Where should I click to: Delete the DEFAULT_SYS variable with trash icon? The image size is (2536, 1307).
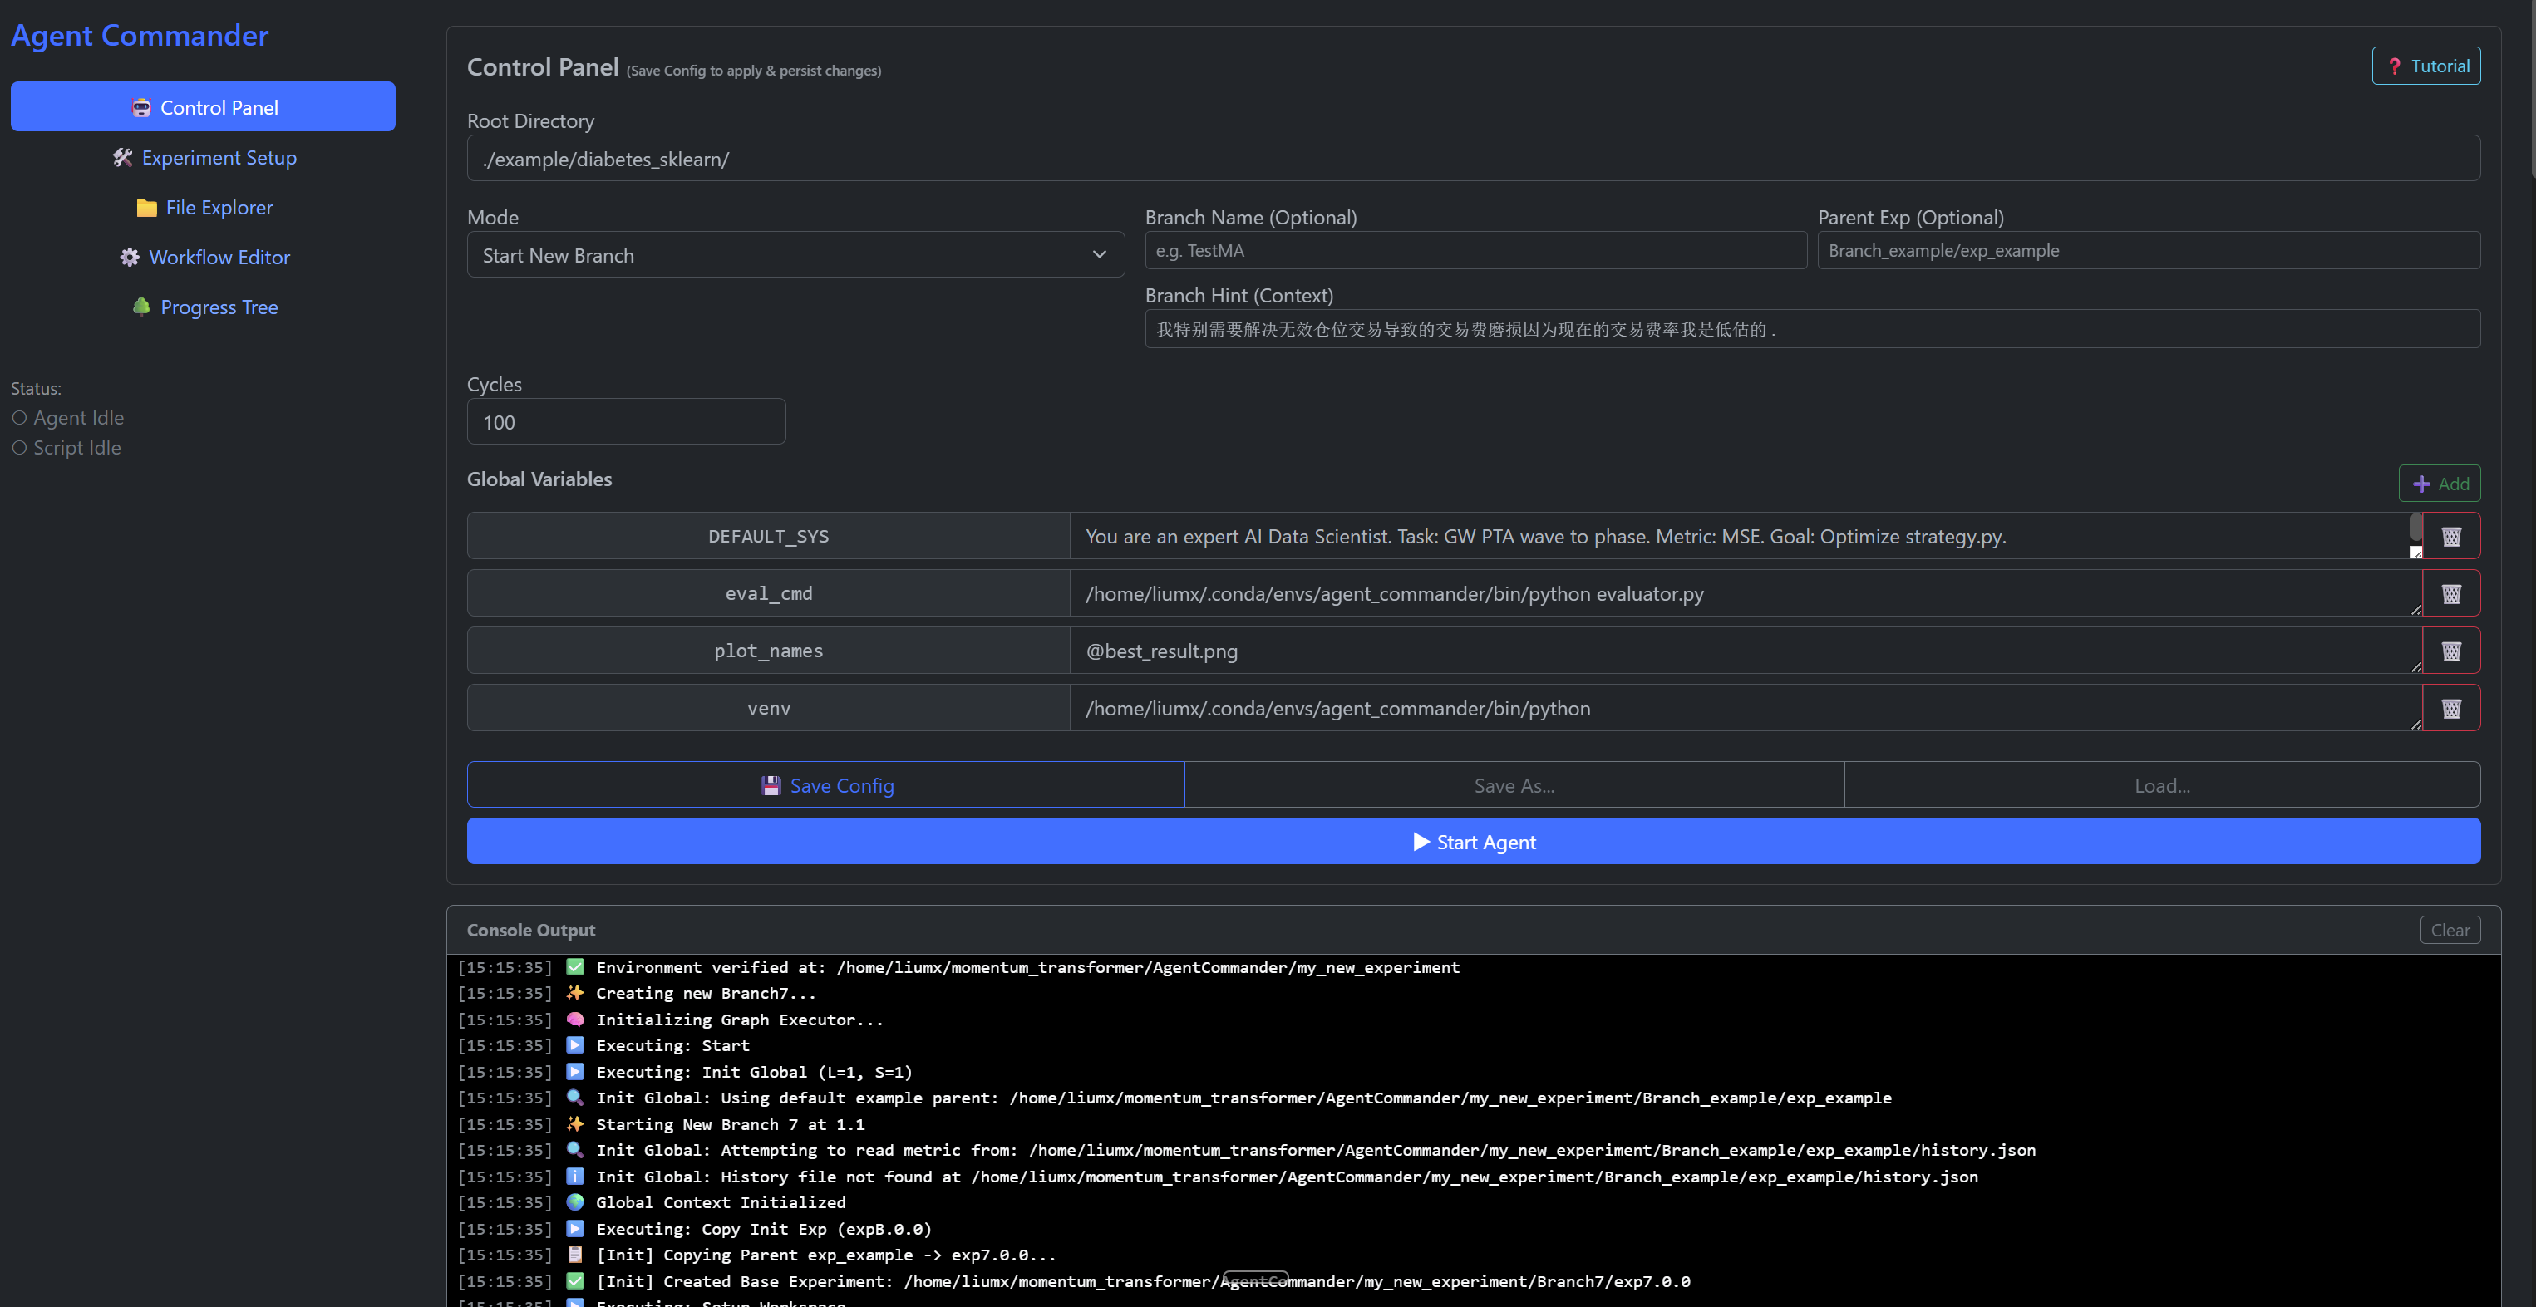point(2450,537)
